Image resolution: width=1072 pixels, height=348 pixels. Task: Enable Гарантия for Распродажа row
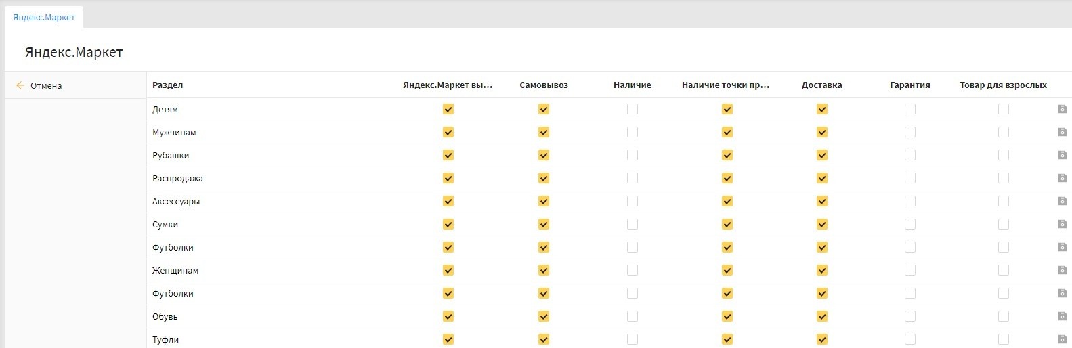pos(910,178)
